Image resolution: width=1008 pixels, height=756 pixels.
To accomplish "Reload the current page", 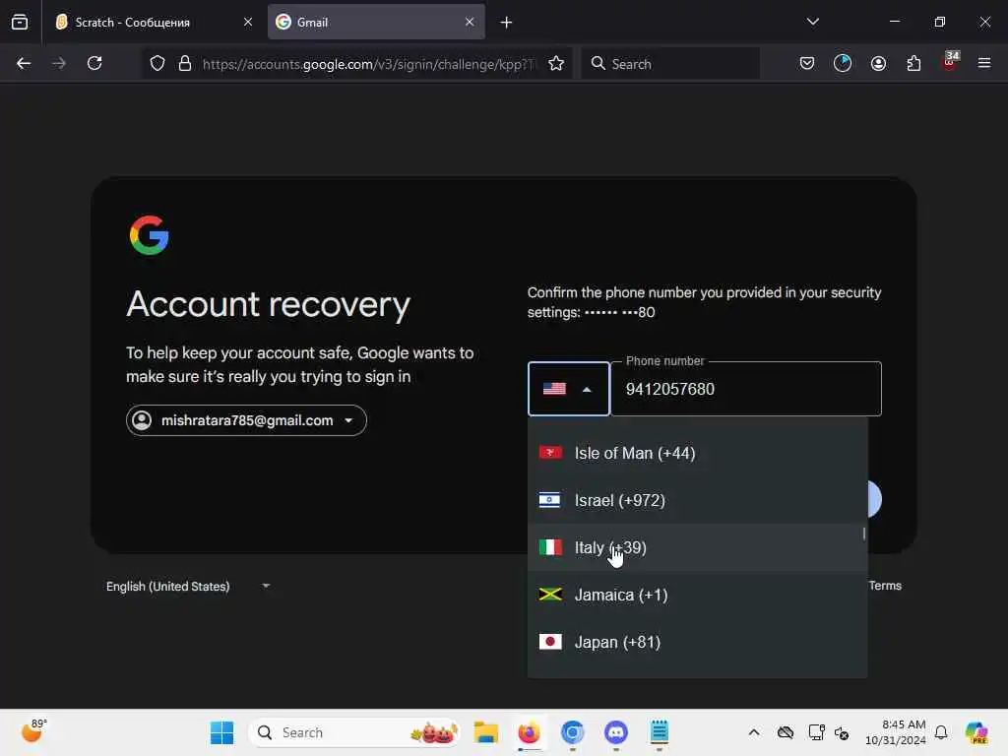I will [94, 63].
